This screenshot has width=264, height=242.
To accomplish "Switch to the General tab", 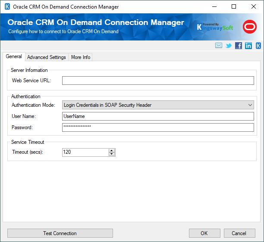I will point(14,57).
